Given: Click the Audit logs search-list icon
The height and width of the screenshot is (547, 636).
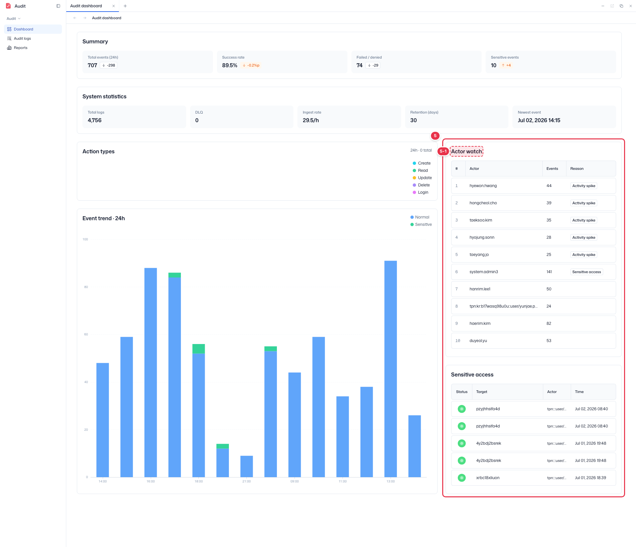Looking at the screenshot, I should click(x=9, y=38).
